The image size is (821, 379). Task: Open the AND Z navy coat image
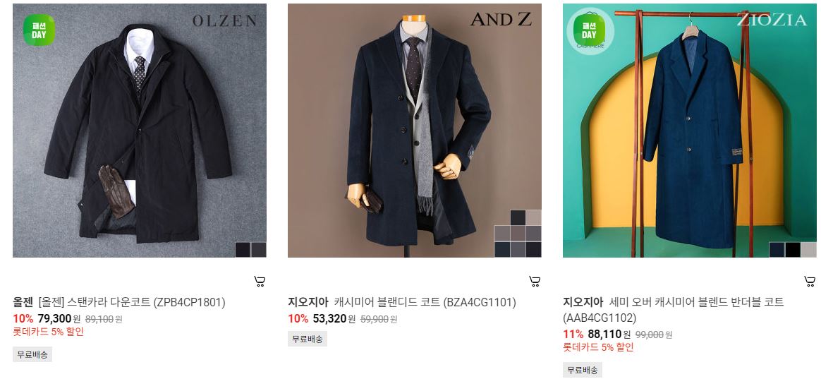pos(414,131)
